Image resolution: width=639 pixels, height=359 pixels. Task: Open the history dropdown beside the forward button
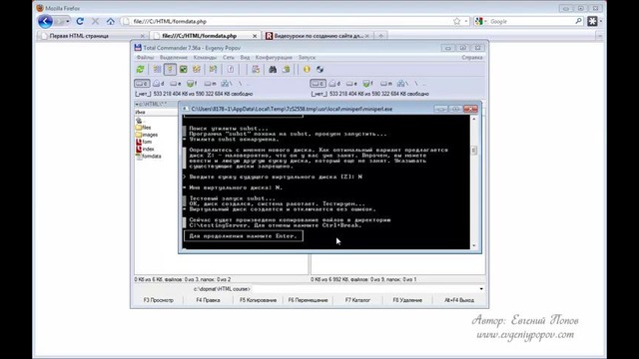67,21
